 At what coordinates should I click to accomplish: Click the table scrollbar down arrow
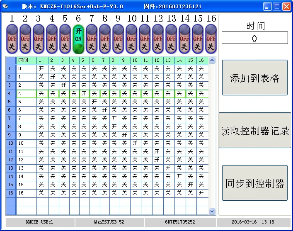coord(212,211)
